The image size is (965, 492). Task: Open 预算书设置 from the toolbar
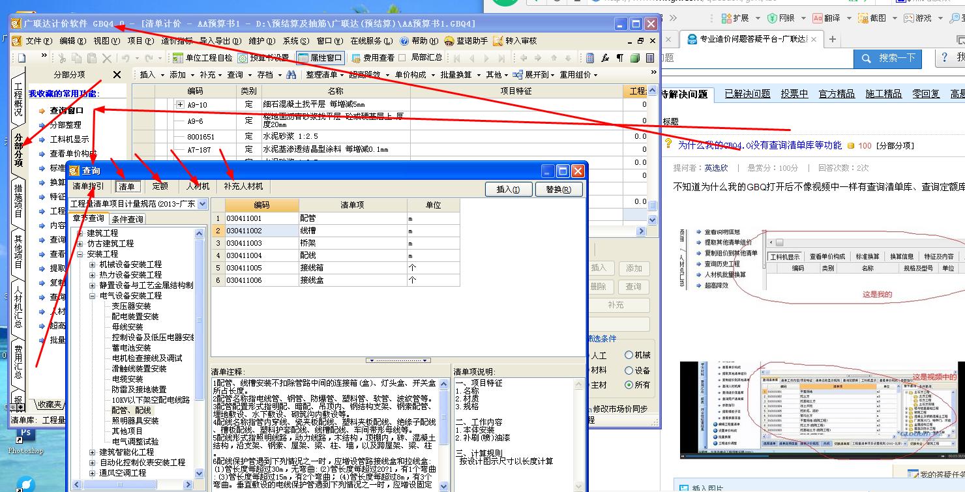pos(263,58)
